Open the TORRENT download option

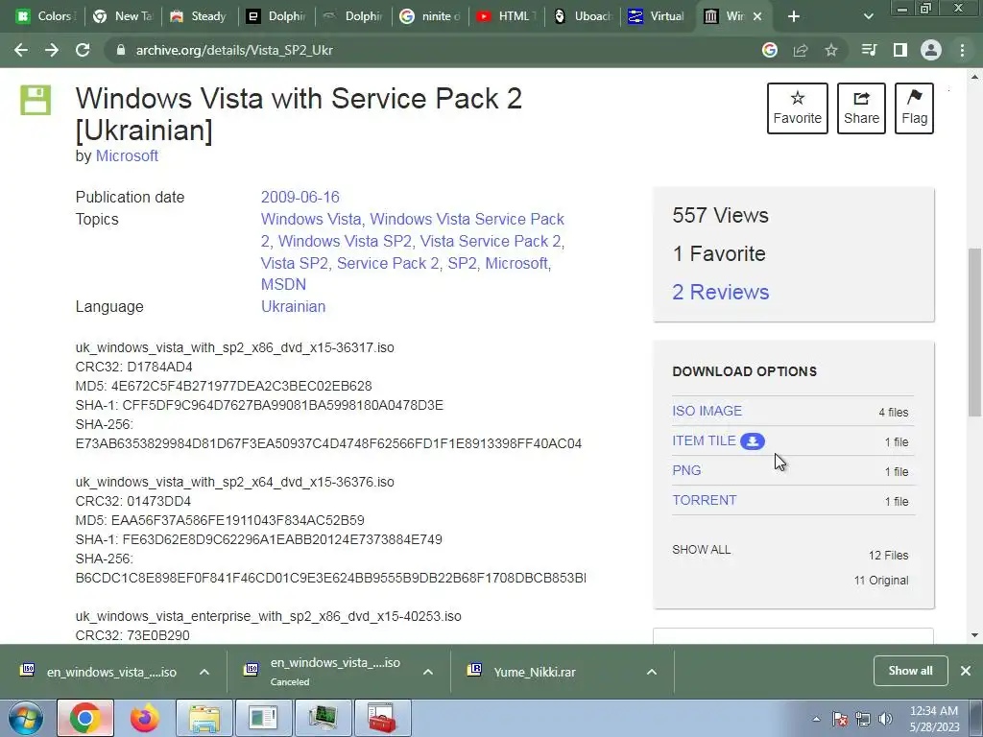click(x=704, y=500)
